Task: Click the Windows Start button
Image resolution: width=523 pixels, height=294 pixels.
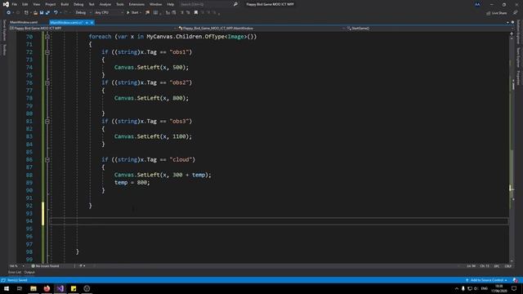Action: (7, 288)
